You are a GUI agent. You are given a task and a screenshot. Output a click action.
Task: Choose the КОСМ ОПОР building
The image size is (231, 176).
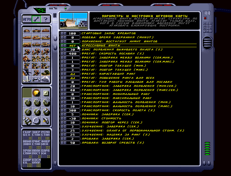coord(36,163)
